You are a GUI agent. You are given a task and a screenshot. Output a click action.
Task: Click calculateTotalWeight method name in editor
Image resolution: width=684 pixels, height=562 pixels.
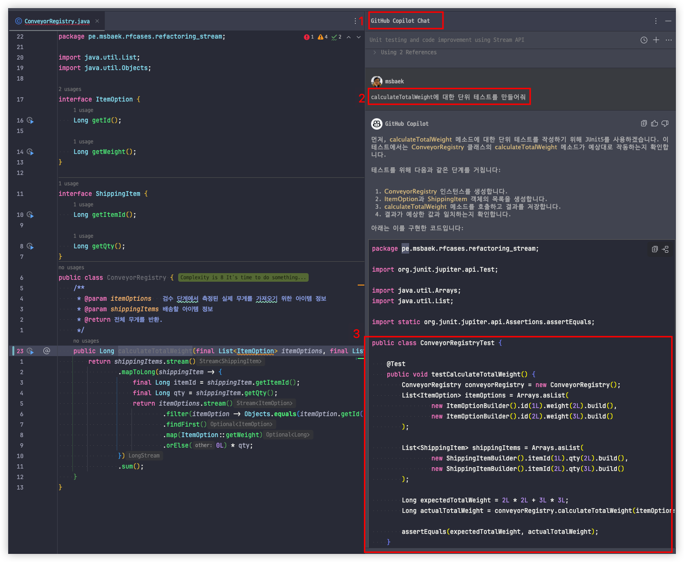pos(155,351)
